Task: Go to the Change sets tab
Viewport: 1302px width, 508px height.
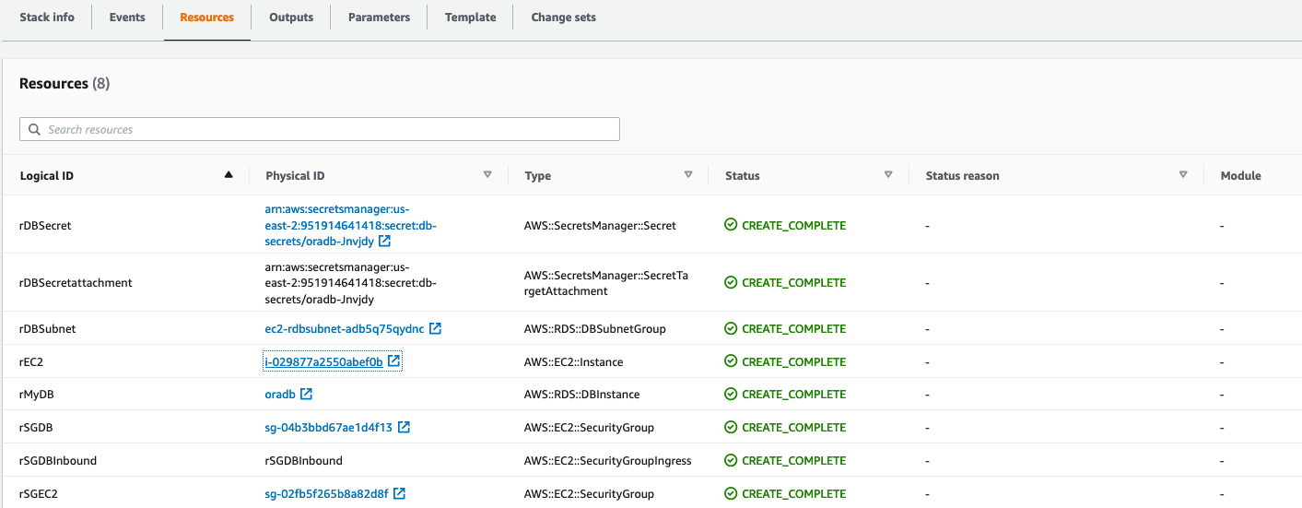Action: tap(563, 18)
